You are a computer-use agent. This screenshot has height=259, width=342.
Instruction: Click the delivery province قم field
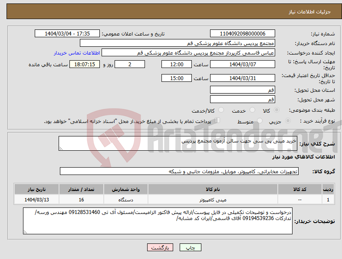coord(242,90)
